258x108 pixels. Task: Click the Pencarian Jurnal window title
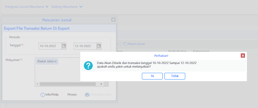(57, 20)
